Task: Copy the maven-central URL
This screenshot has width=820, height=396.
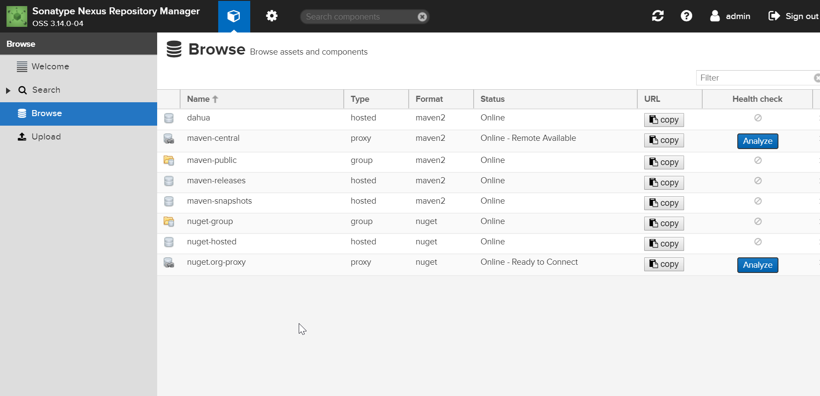Action: (x=664, y=140)
